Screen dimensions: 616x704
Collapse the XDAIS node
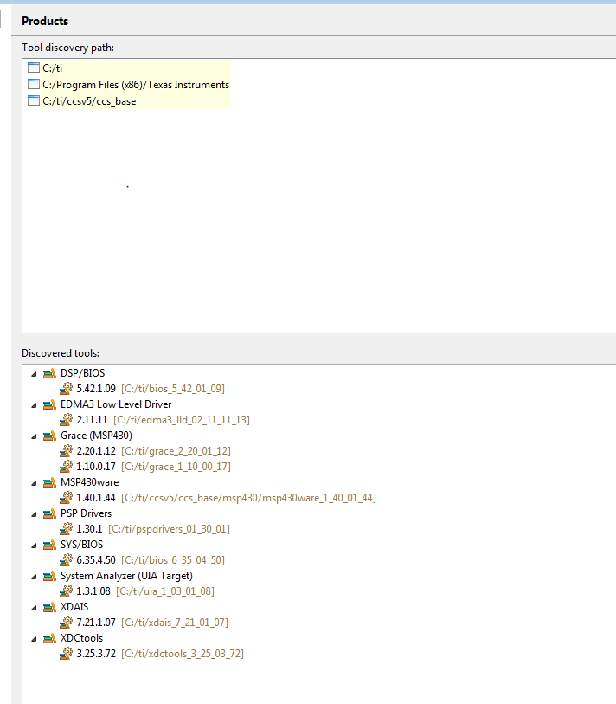[x=34, y=608]
